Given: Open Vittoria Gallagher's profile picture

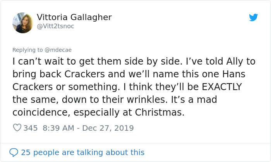Looking at the screenshot, I should click(23, 22).
